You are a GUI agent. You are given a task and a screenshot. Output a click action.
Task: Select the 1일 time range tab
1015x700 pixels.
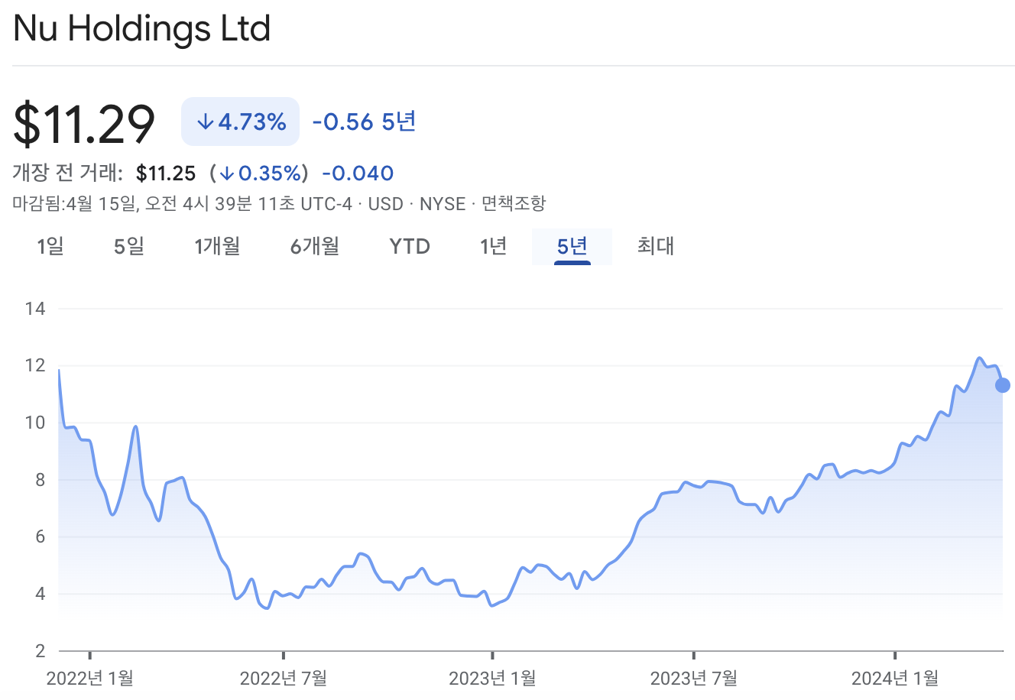(x=50, y=246)
